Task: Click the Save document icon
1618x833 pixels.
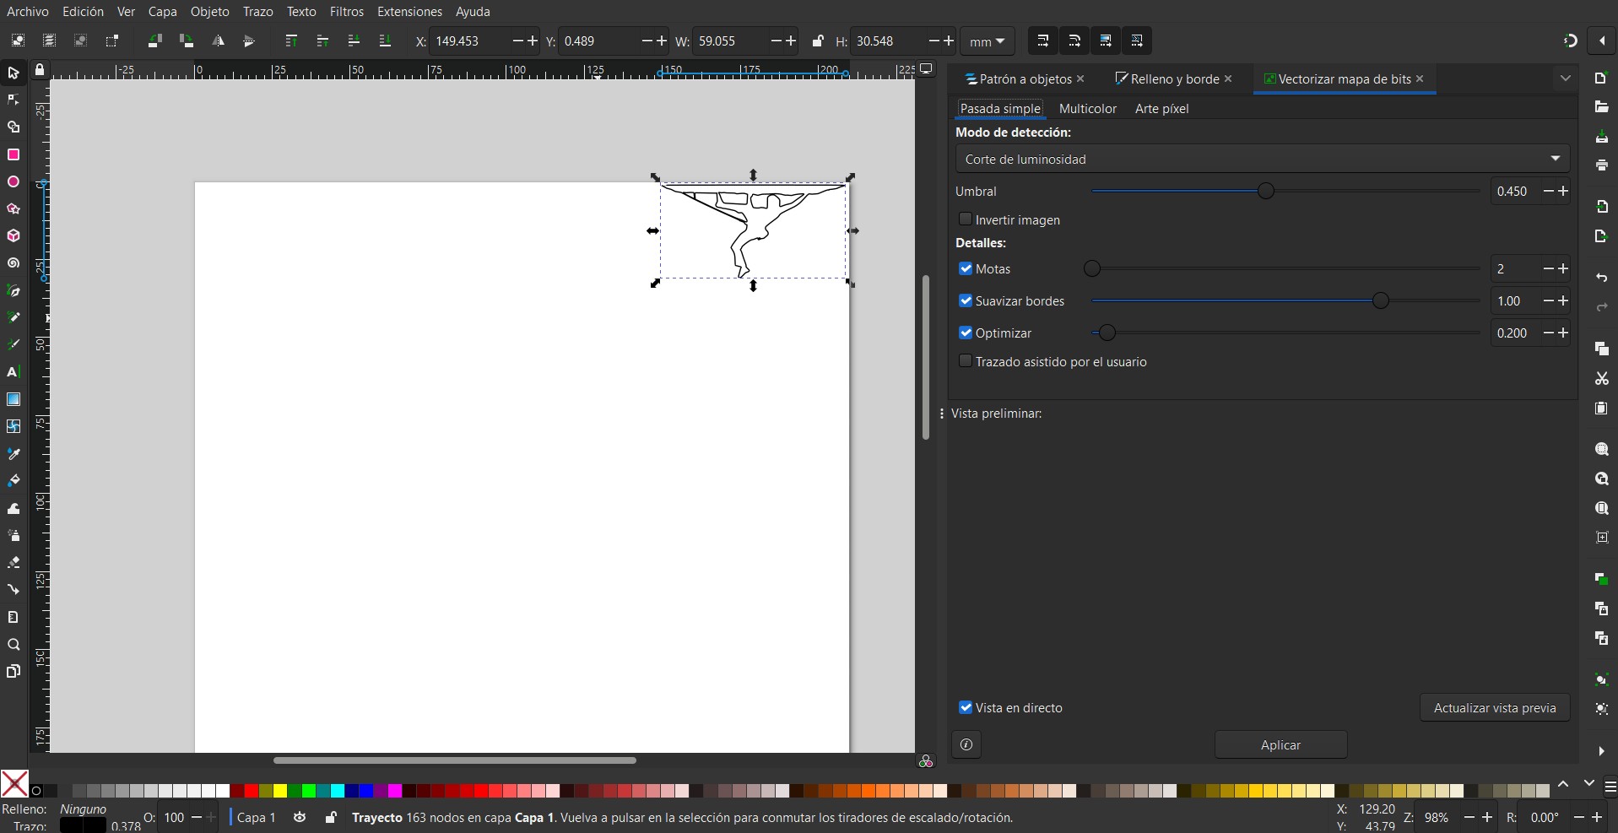Action: [1601, 137]
